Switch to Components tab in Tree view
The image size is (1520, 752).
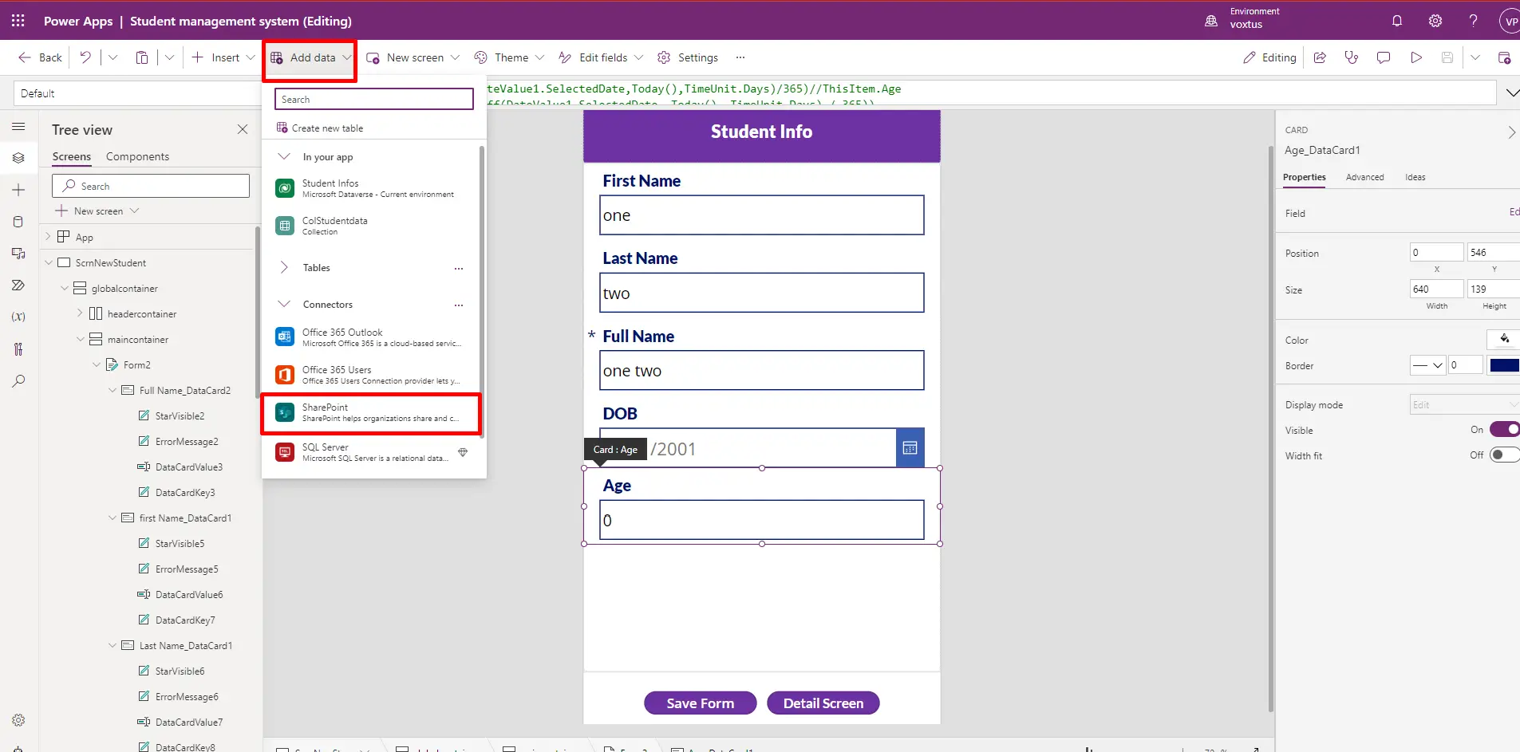(137, 156)
